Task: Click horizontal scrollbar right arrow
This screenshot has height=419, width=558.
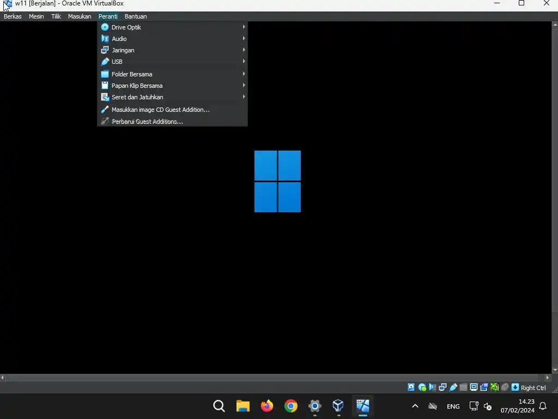Action: pos(548,378)
